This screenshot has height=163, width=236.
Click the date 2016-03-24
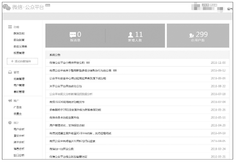click(x=218, y=149)
